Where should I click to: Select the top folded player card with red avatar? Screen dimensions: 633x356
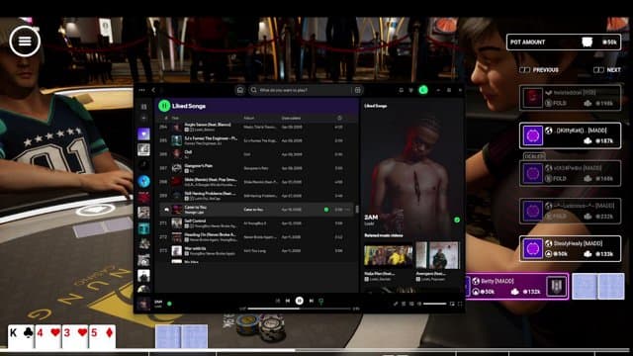570,98
